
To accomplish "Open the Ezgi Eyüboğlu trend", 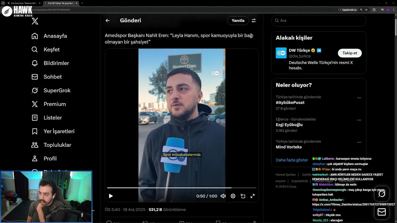I will tap(289, 125).
